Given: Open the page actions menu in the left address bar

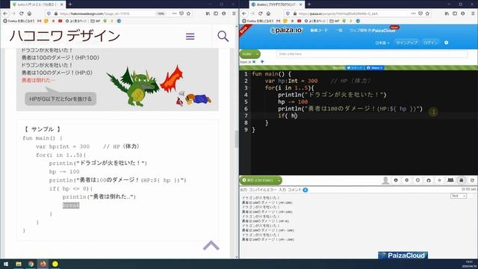Looking at the screenshot, I should point(174,13).
